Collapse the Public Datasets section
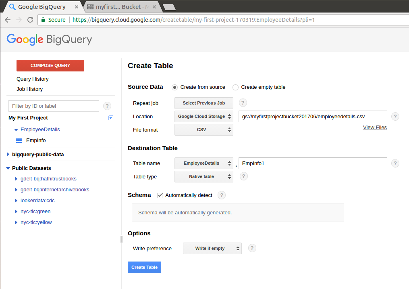This screenshot has height=289, width=409. coord(8,168)
